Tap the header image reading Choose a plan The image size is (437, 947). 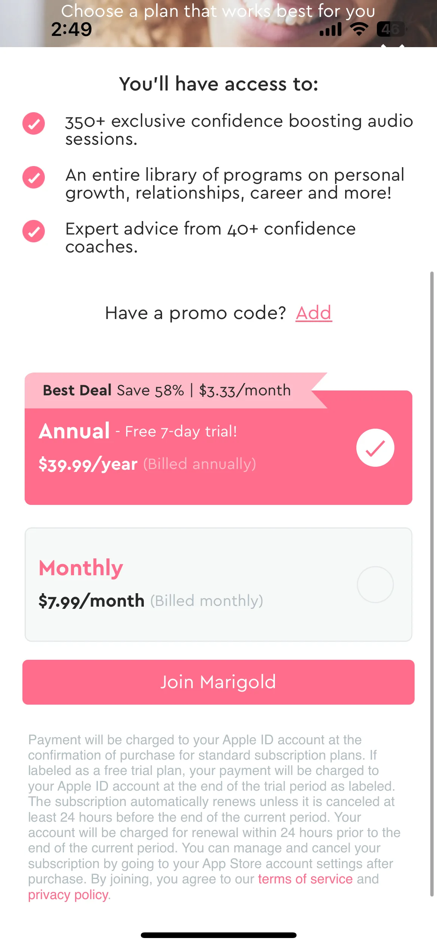point(218,24)
